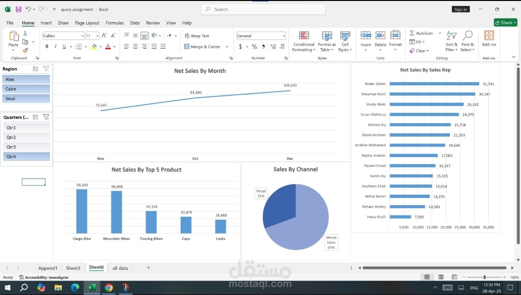
Task: Toggle the Cairo region slicer item
Action: coord(26,89)
